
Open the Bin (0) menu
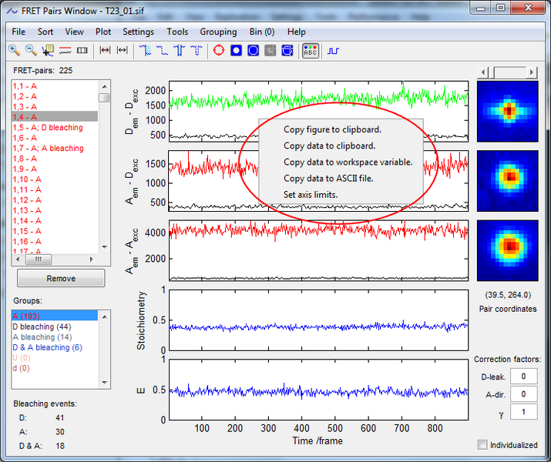(x=261, y=32)
